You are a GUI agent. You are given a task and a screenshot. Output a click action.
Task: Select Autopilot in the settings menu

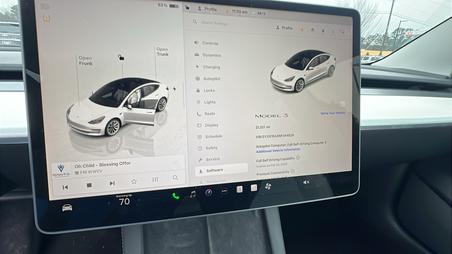pos(212,79)
